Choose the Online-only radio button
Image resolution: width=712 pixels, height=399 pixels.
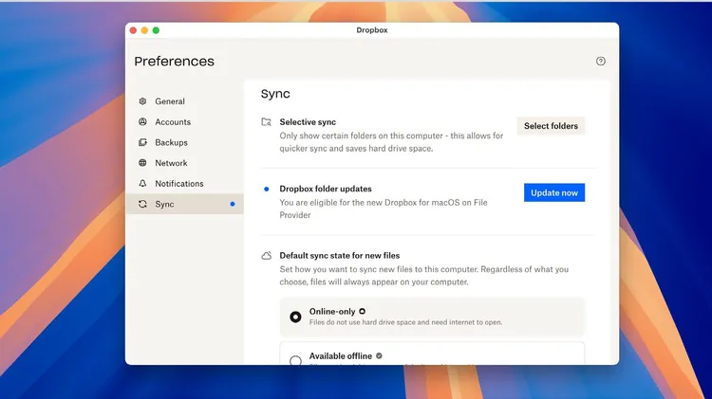[295, 317]
